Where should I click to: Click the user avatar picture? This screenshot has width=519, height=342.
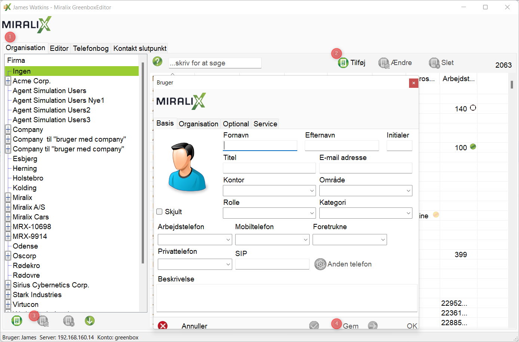click(187, 167)
